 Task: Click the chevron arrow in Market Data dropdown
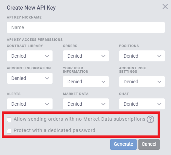[103, 104]
